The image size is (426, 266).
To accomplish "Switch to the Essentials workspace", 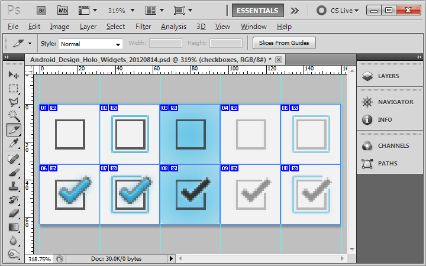I will tap(257, 11).
